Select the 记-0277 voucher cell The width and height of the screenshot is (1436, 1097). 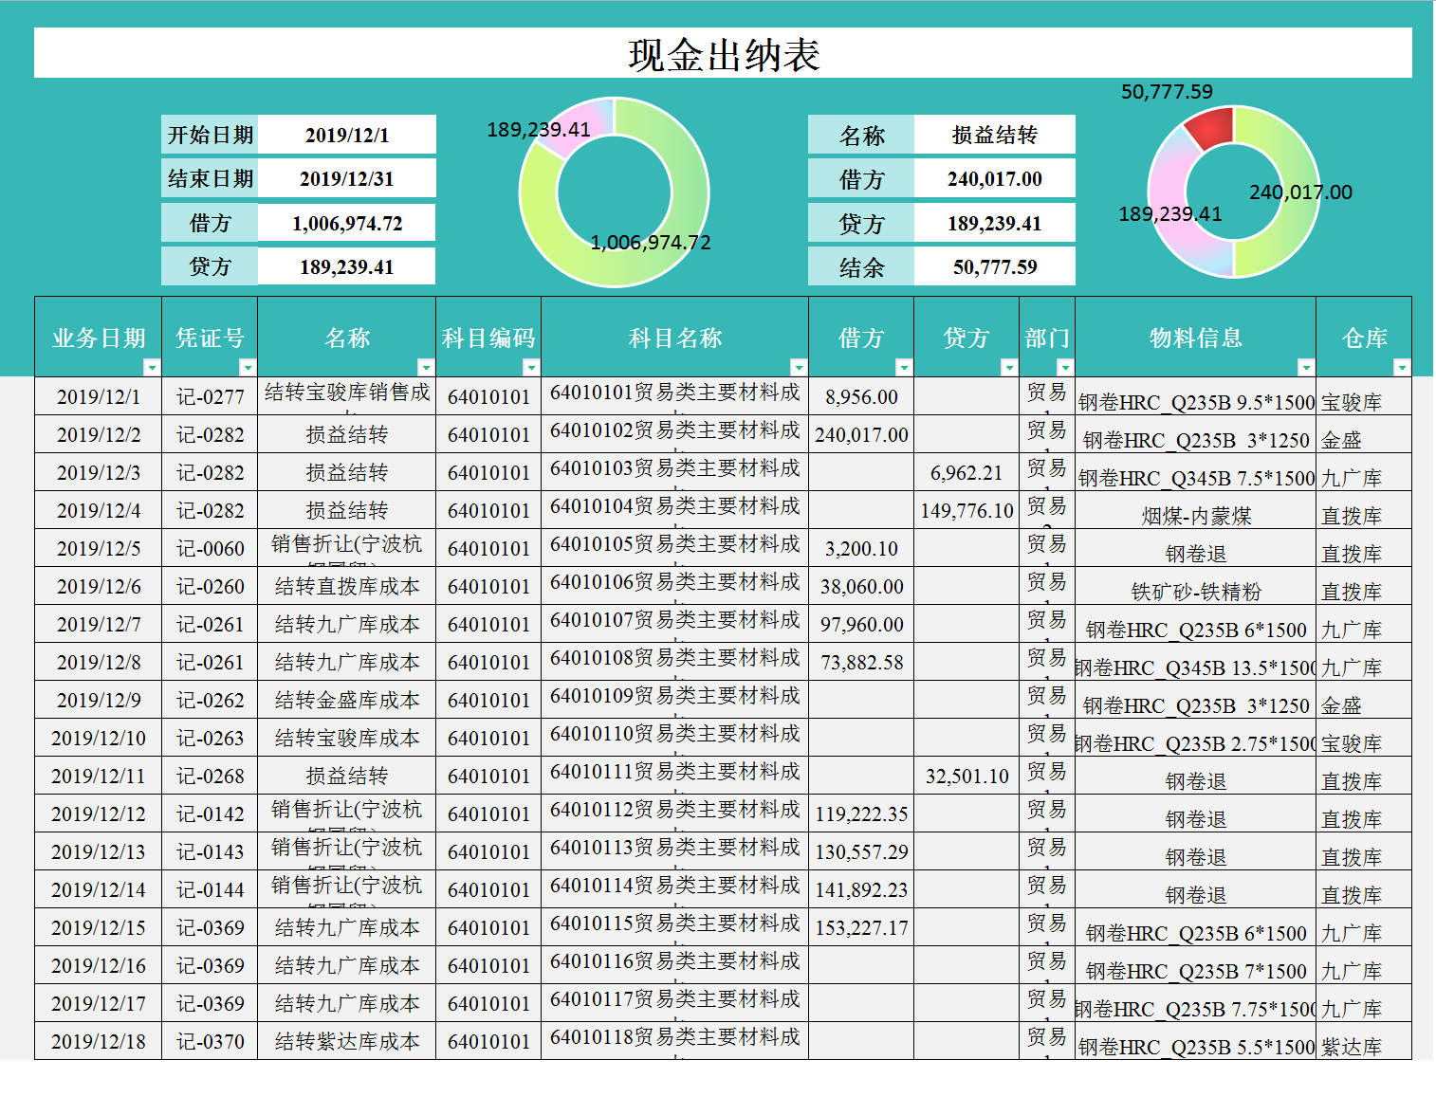click(x=210, y=396)
